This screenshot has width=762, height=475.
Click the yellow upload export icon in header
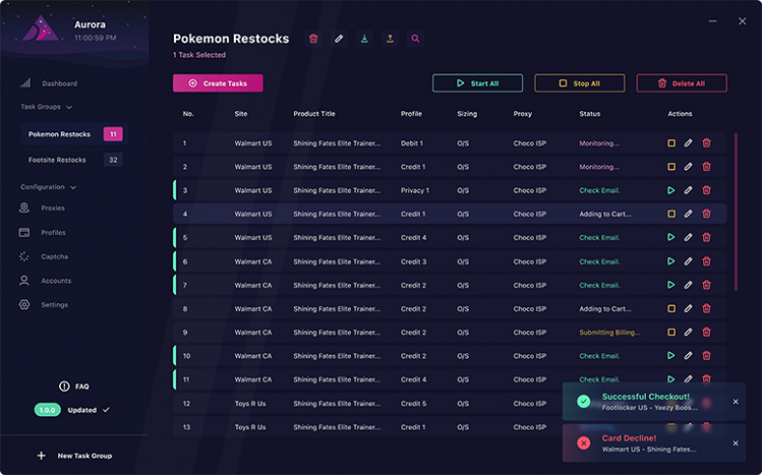coord(390,39)
